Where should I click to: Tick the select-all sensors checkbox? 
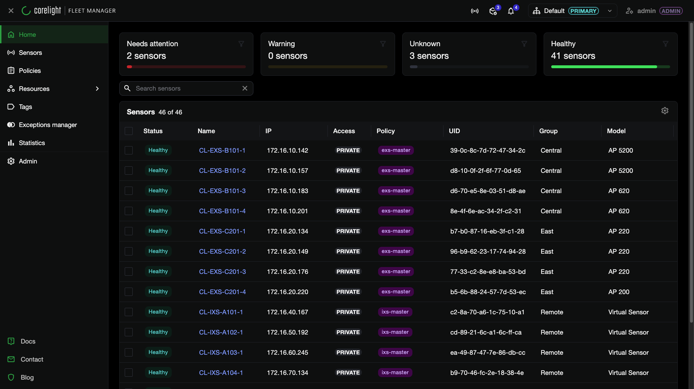129,131
